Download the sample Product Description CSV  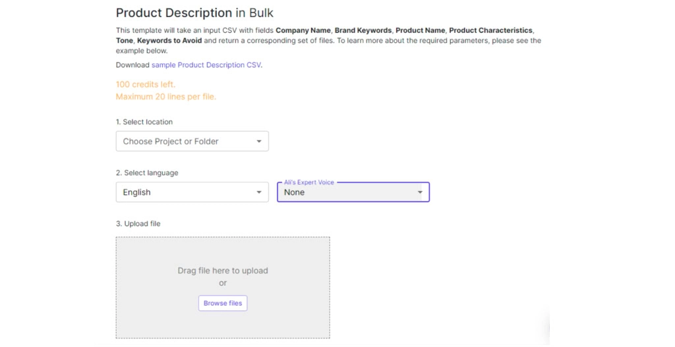[x=206, y=65]
